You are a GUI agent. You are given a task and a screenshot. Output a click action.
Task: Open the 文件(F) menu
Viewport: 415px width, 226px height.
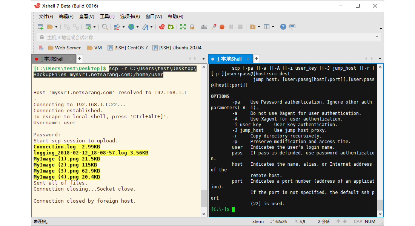coord(46,17)
